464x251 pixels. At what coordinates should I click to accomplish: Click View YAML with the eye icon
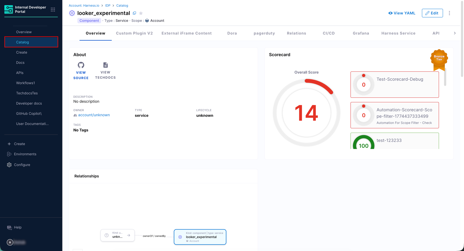[x=402, y=13]
